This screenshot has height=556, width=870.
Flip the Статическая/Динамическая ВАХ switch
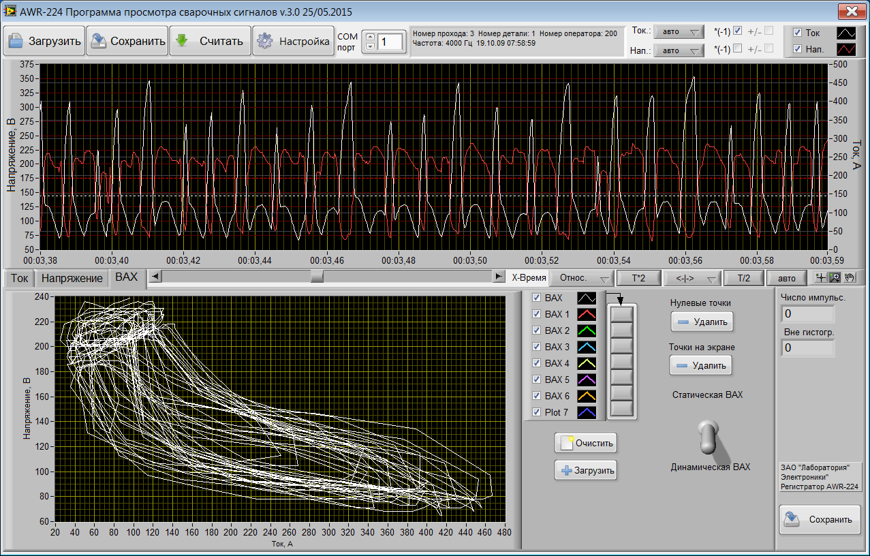(x=709, y=438)
